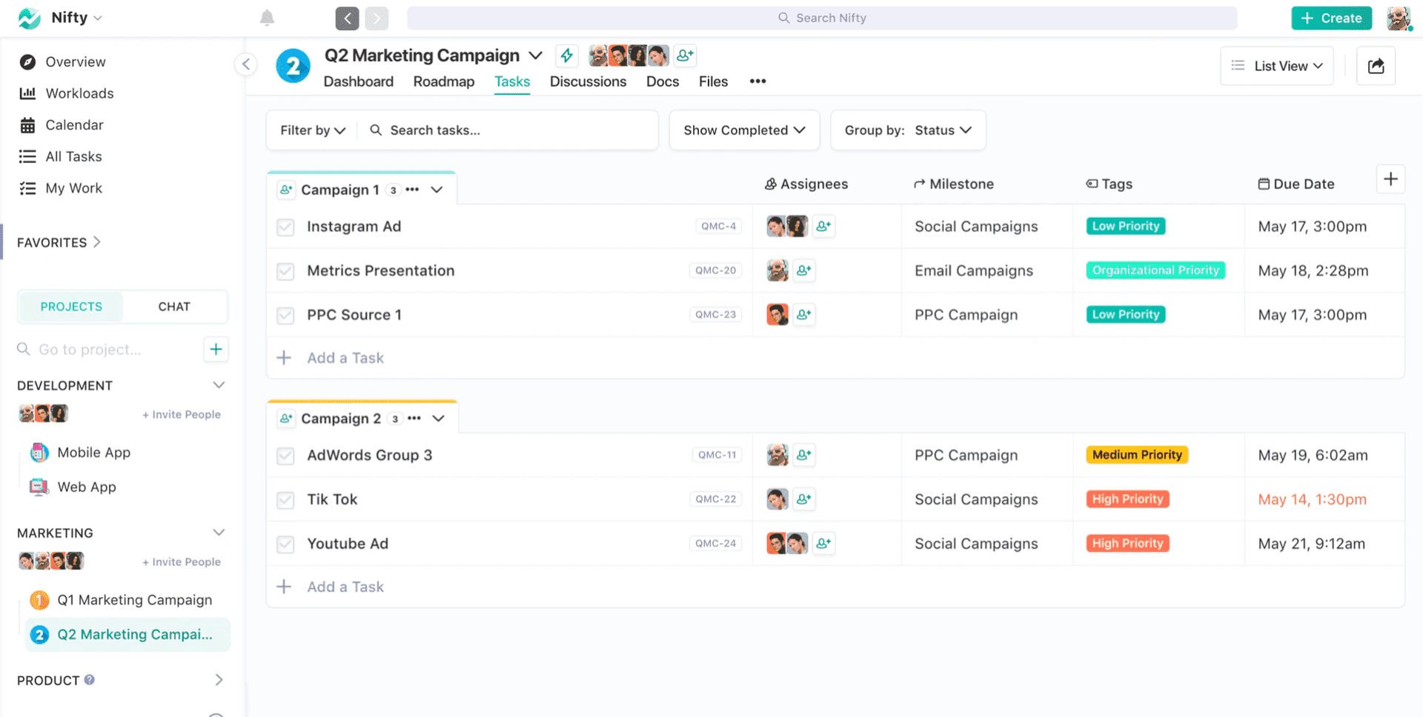Open the Calendar view
Image resolution: width=1423 pixels, height=717 pixels.
click(x=74, y=124)
